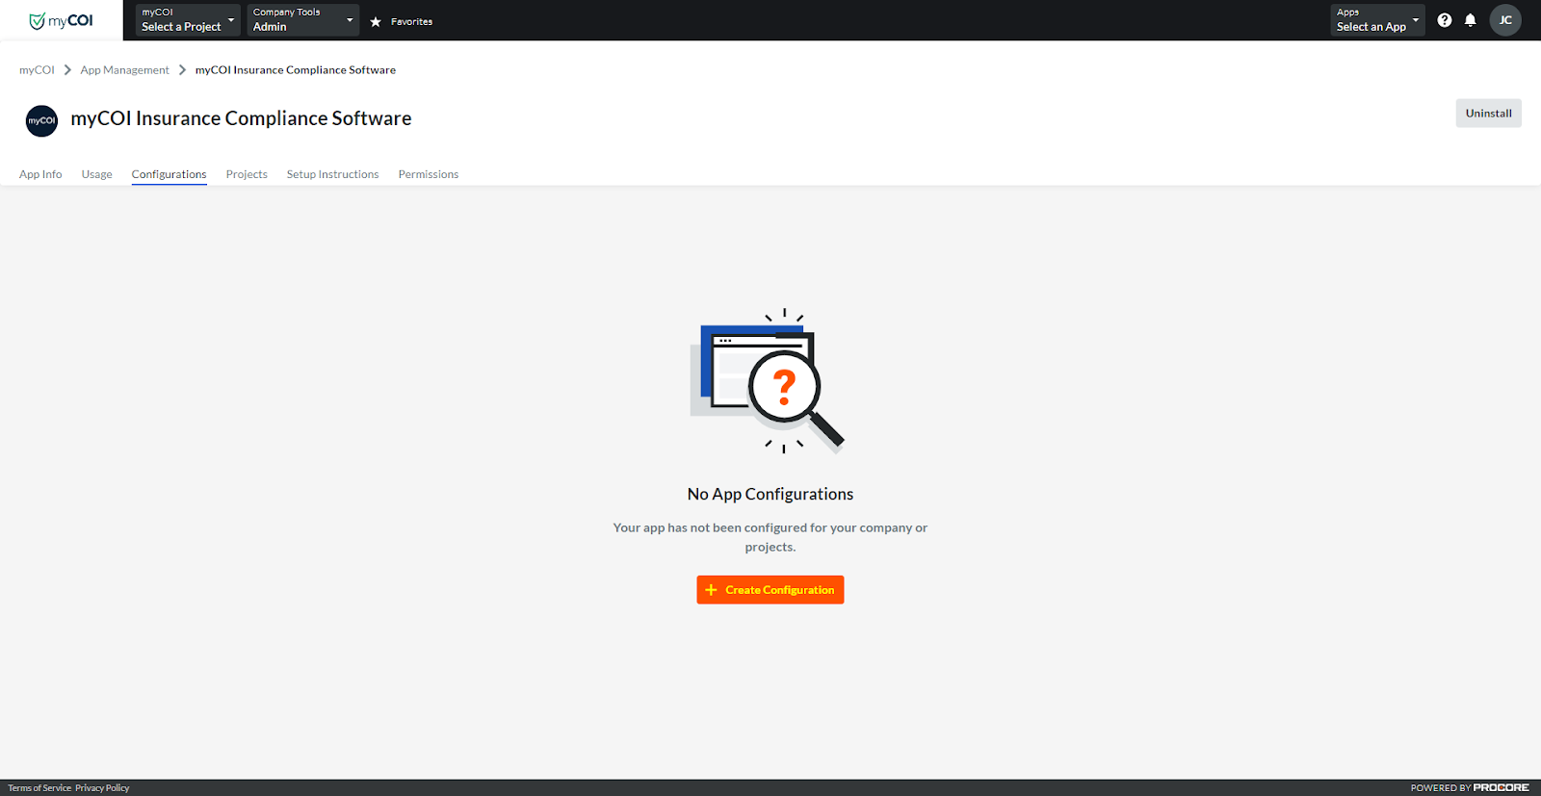The height and width of the screenshot is (796, 1541).
Task: Expand the Select a Project dropdown
Action: (x=188, y=20)
